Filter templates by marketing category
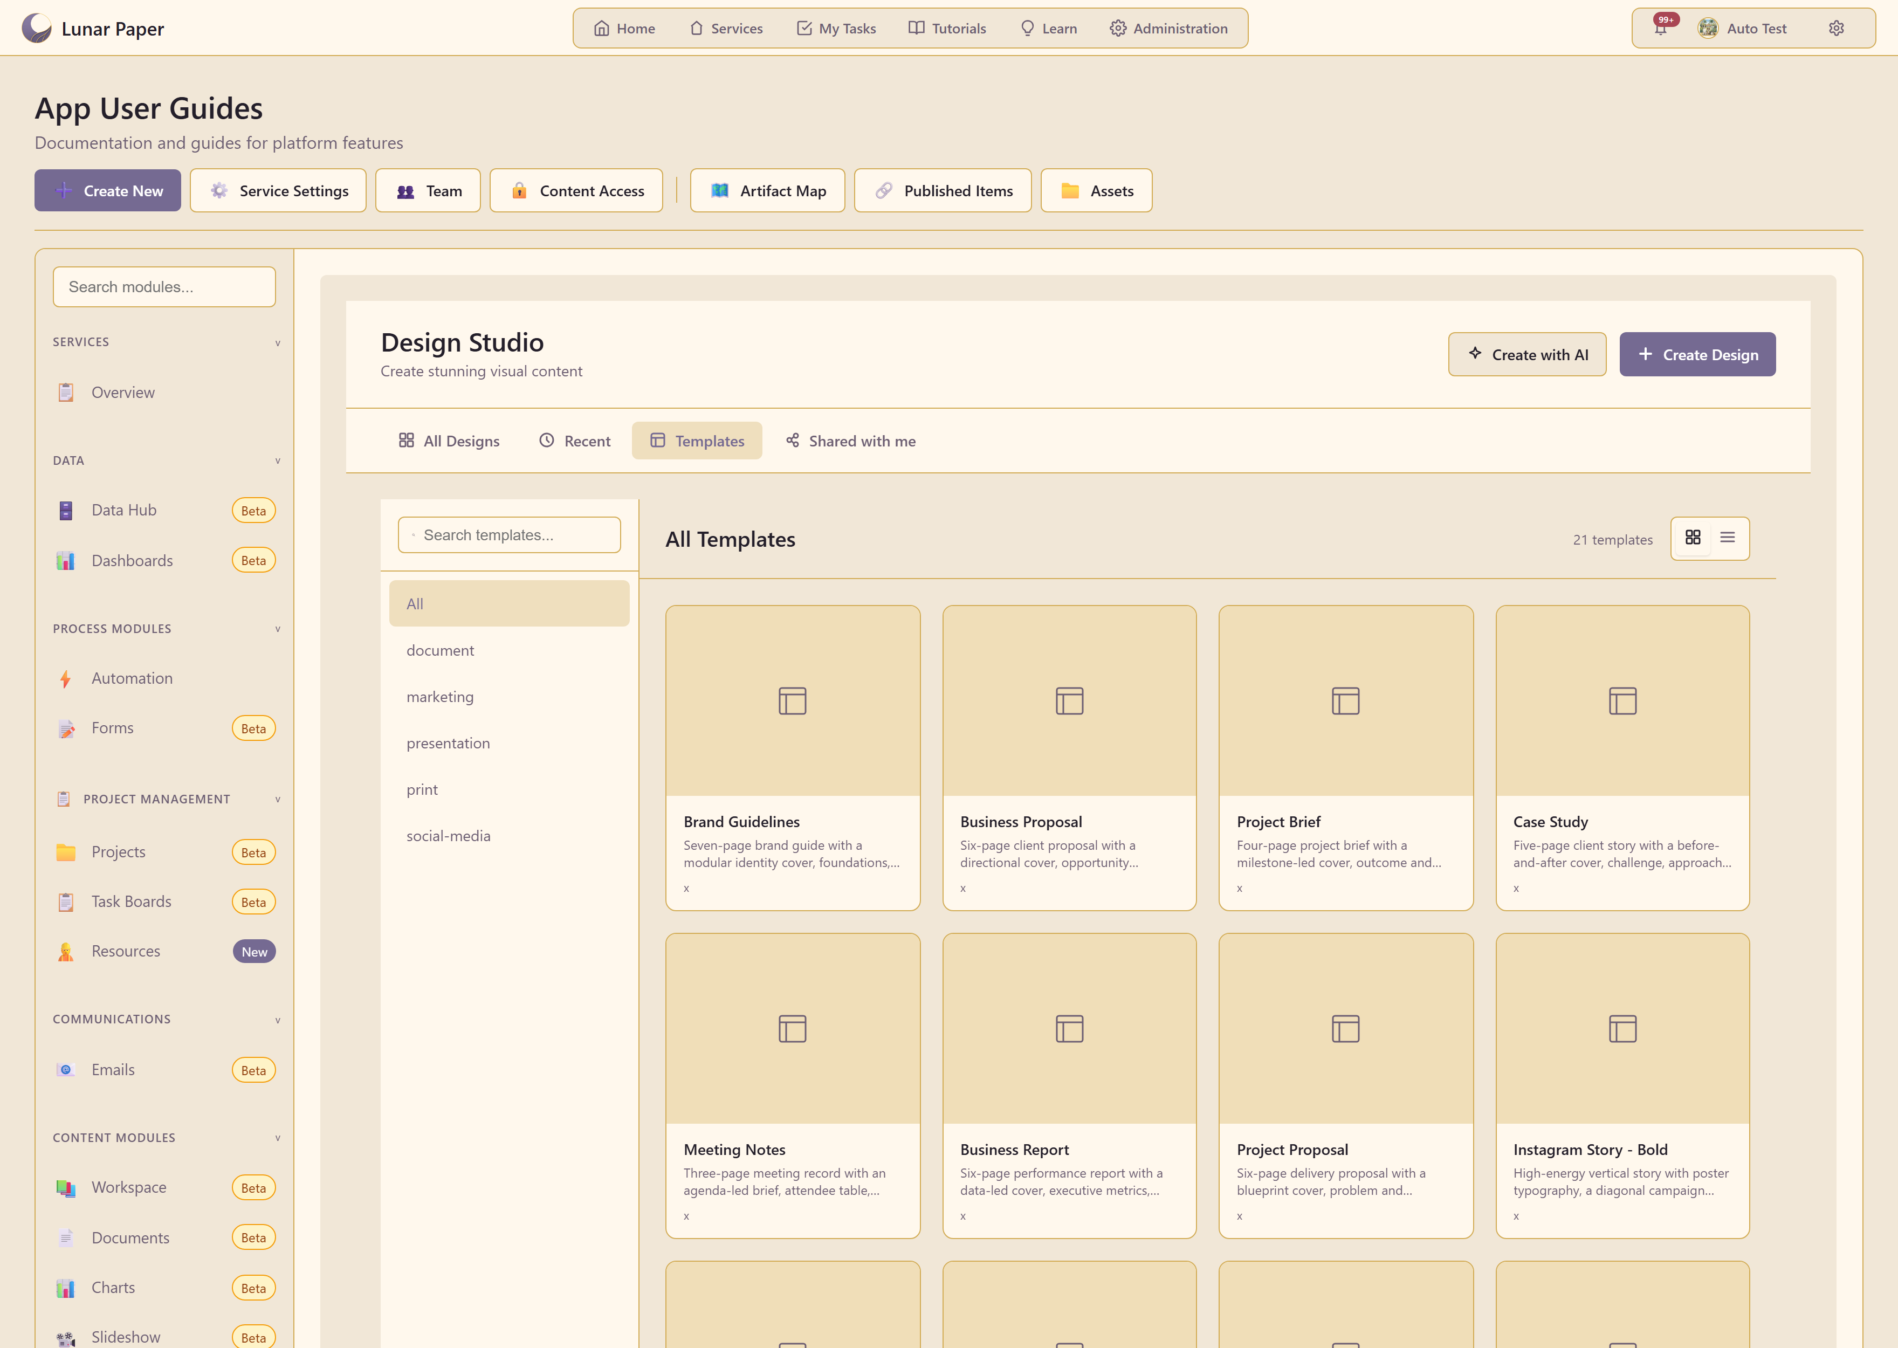Screen dimensions: 1898x1348 (510, 697)
